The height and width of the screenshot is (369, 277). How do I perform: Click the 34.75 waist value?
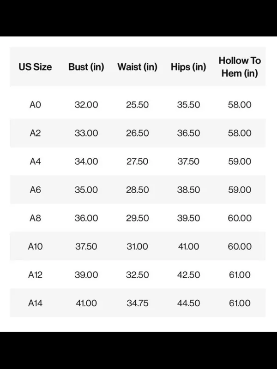click(x=137, y=303)
